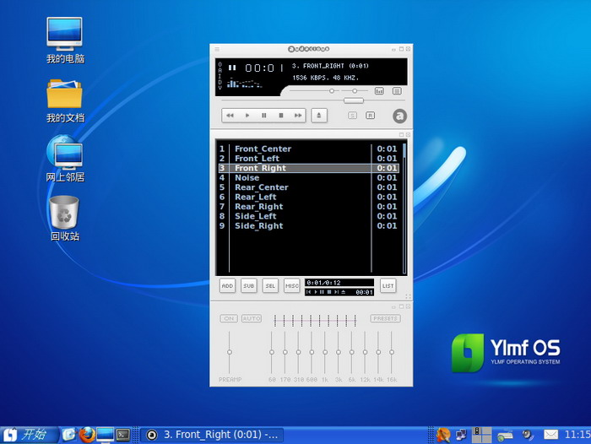Open main menu at player's top-left corner
This screenshot has height=444, width=591.
click(x=217, y=49)
